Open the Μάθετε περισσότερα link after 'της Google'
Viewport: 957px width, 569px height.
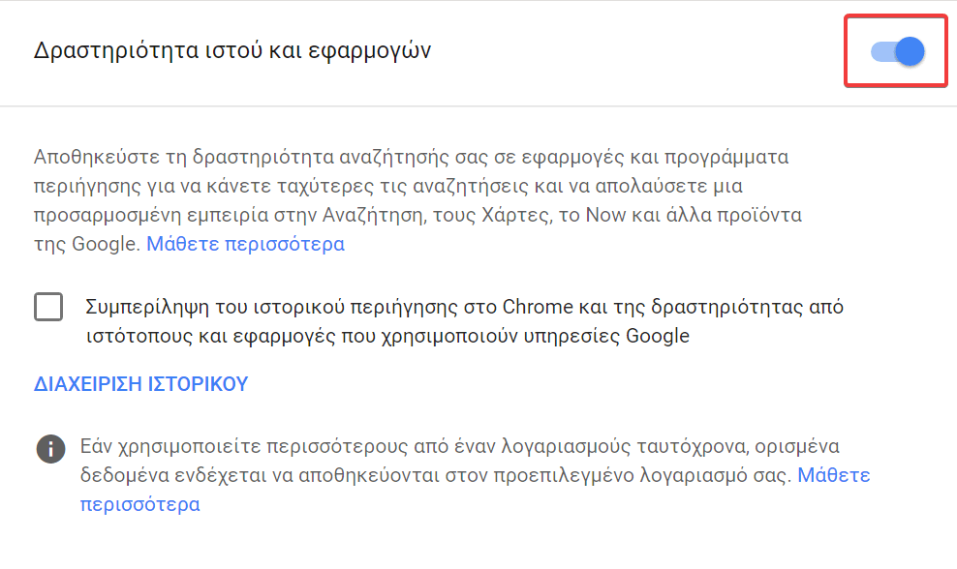point(245,244)
